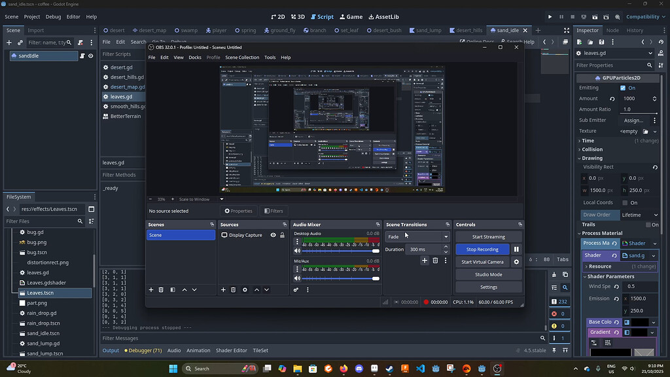Open OBS Settings button

488,287
